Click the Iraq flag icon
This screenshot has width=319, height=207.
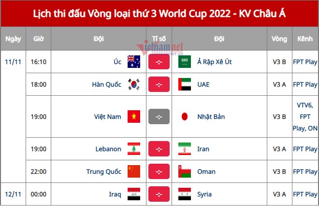(x=133, y=194)
